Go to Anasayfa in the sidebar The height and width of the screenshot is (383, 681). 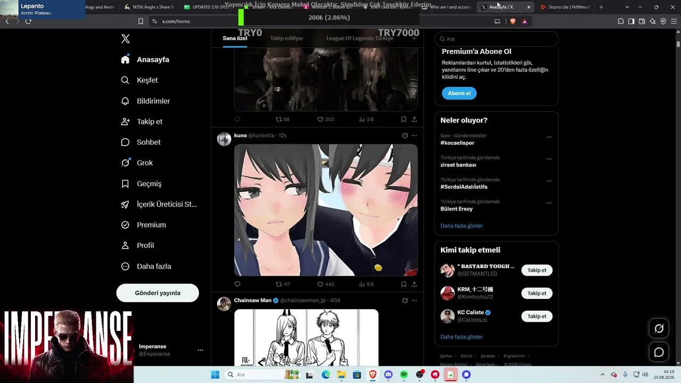coord(145,60)
